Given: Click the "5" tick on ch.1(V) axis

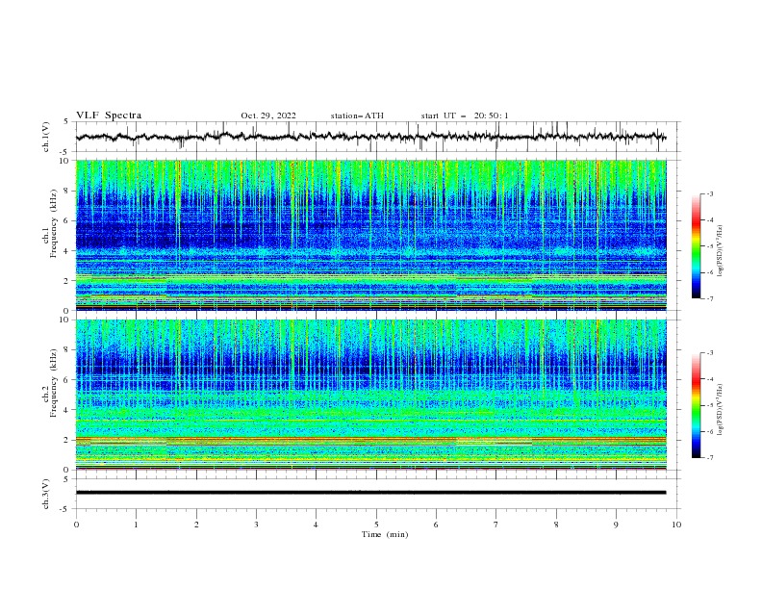Looking at the screenshot, I should point(66,121).
